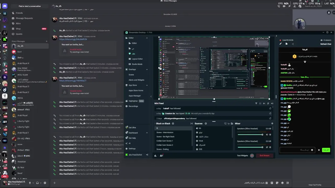Open Streamlabs Settings gear entry
The image size is (335, 188).
130,149
